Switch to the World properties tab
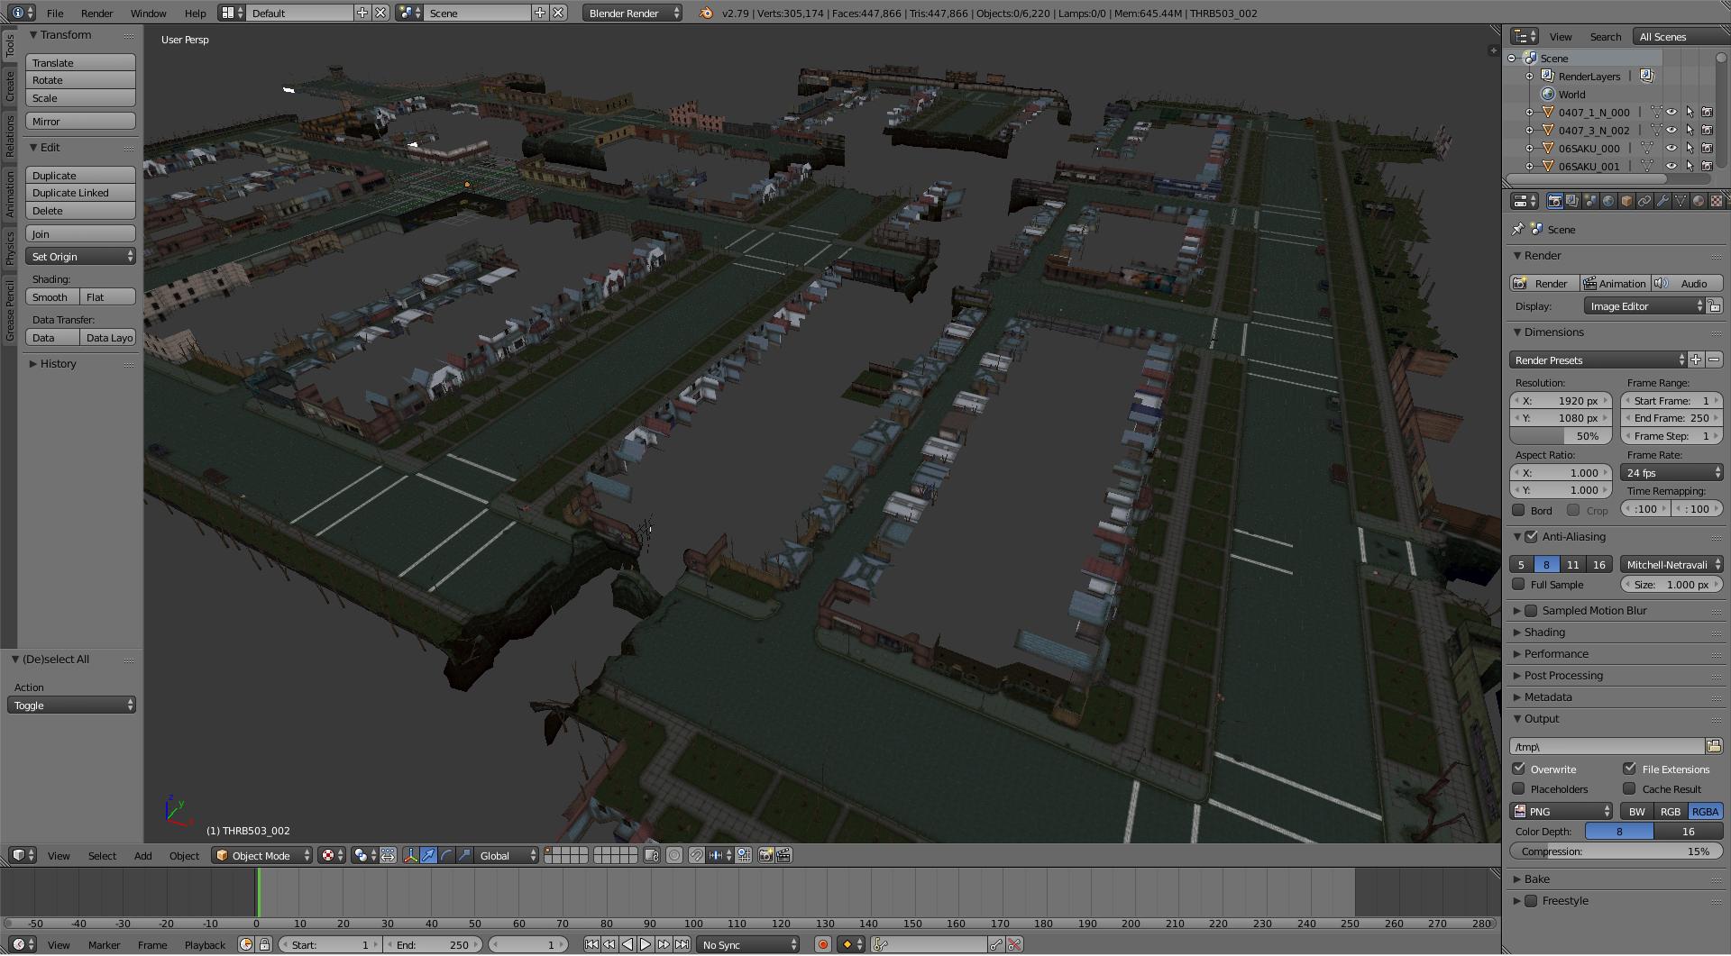Screen dimensions: 1731x956 click(1608, 201)
